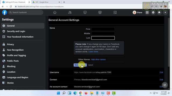
Task: Open the taskbar clock and date
Action: 164,93
